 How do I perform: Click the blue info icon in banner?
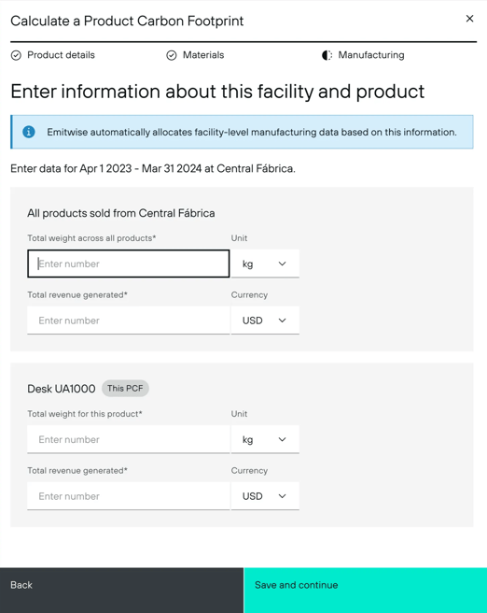(29, 132)
